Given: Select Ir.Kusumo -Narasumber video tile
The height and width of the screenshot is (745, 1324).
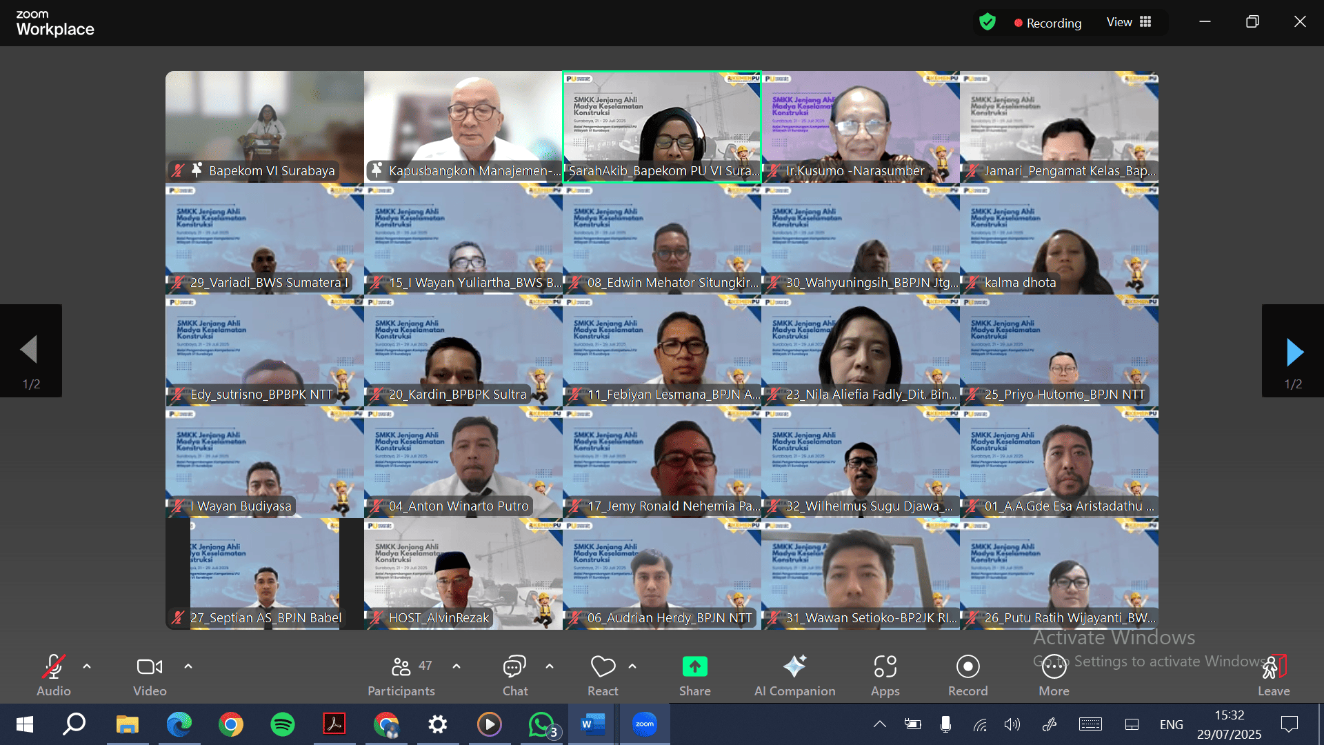Looking at the screenshot, I should point(861,127).
